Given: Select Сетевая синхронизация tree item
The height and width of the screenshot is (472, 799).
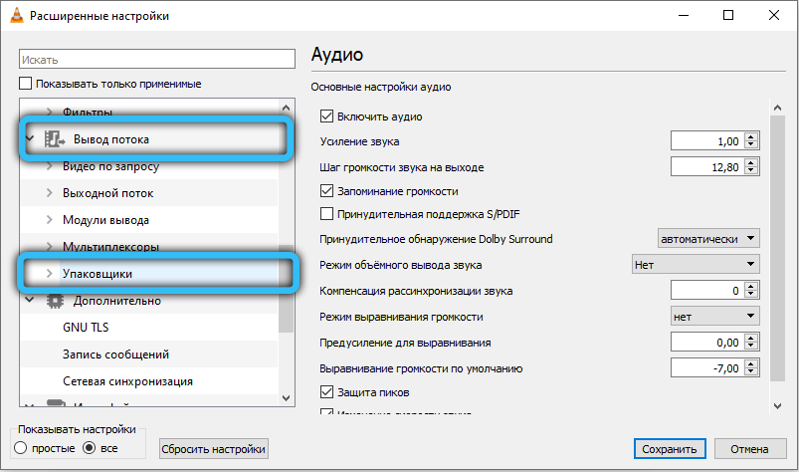Looking at the screenshot, I should pyautogui.click(x=127, y=381).
